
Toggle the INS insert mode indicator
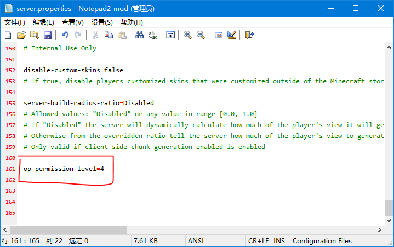pyautogui.click(x=279, y=241)
